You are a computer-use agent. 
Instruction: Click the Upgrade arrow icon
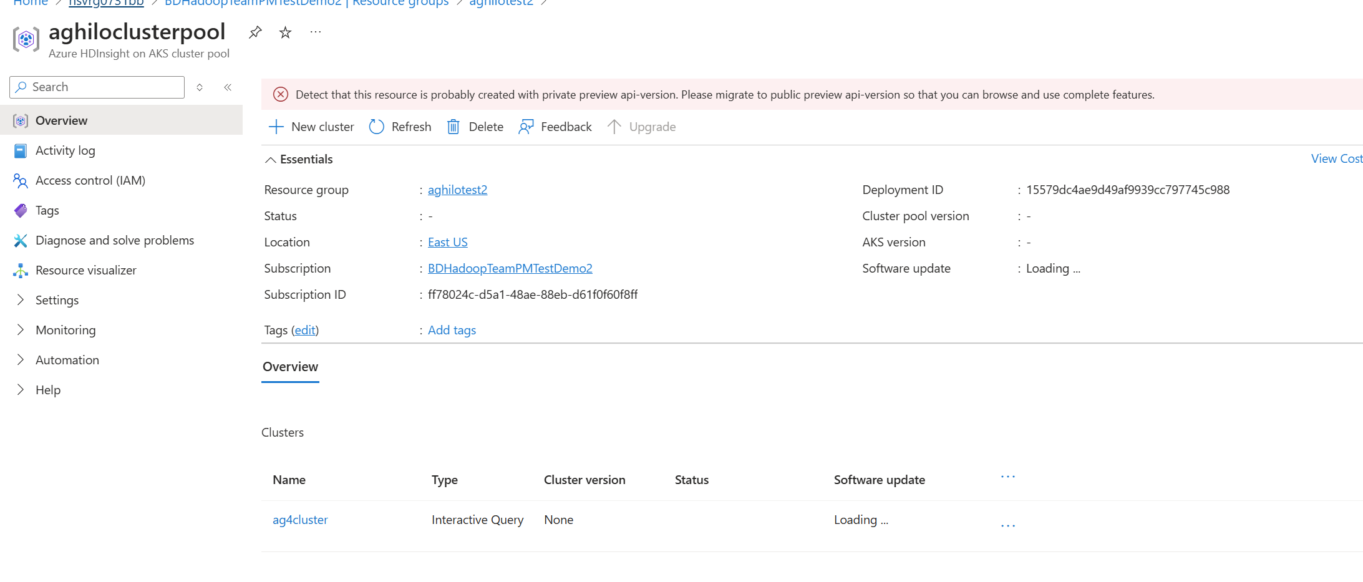click(614, 127)
